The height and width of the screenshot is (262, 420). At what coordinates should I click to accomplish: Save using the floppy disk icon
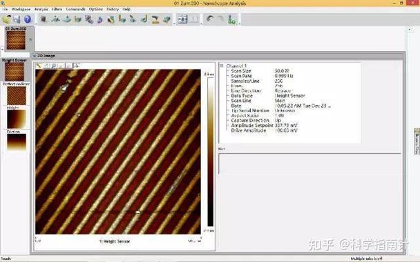[x=17, y=19]
